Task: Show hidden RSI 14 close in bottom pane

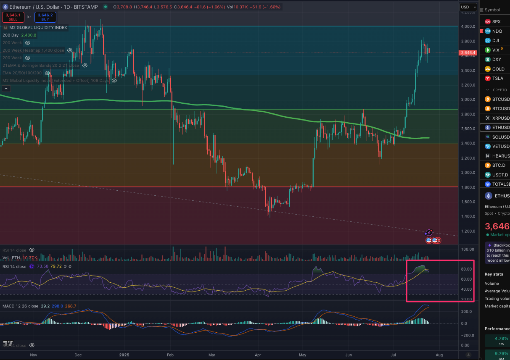Action: click(32, 346)
